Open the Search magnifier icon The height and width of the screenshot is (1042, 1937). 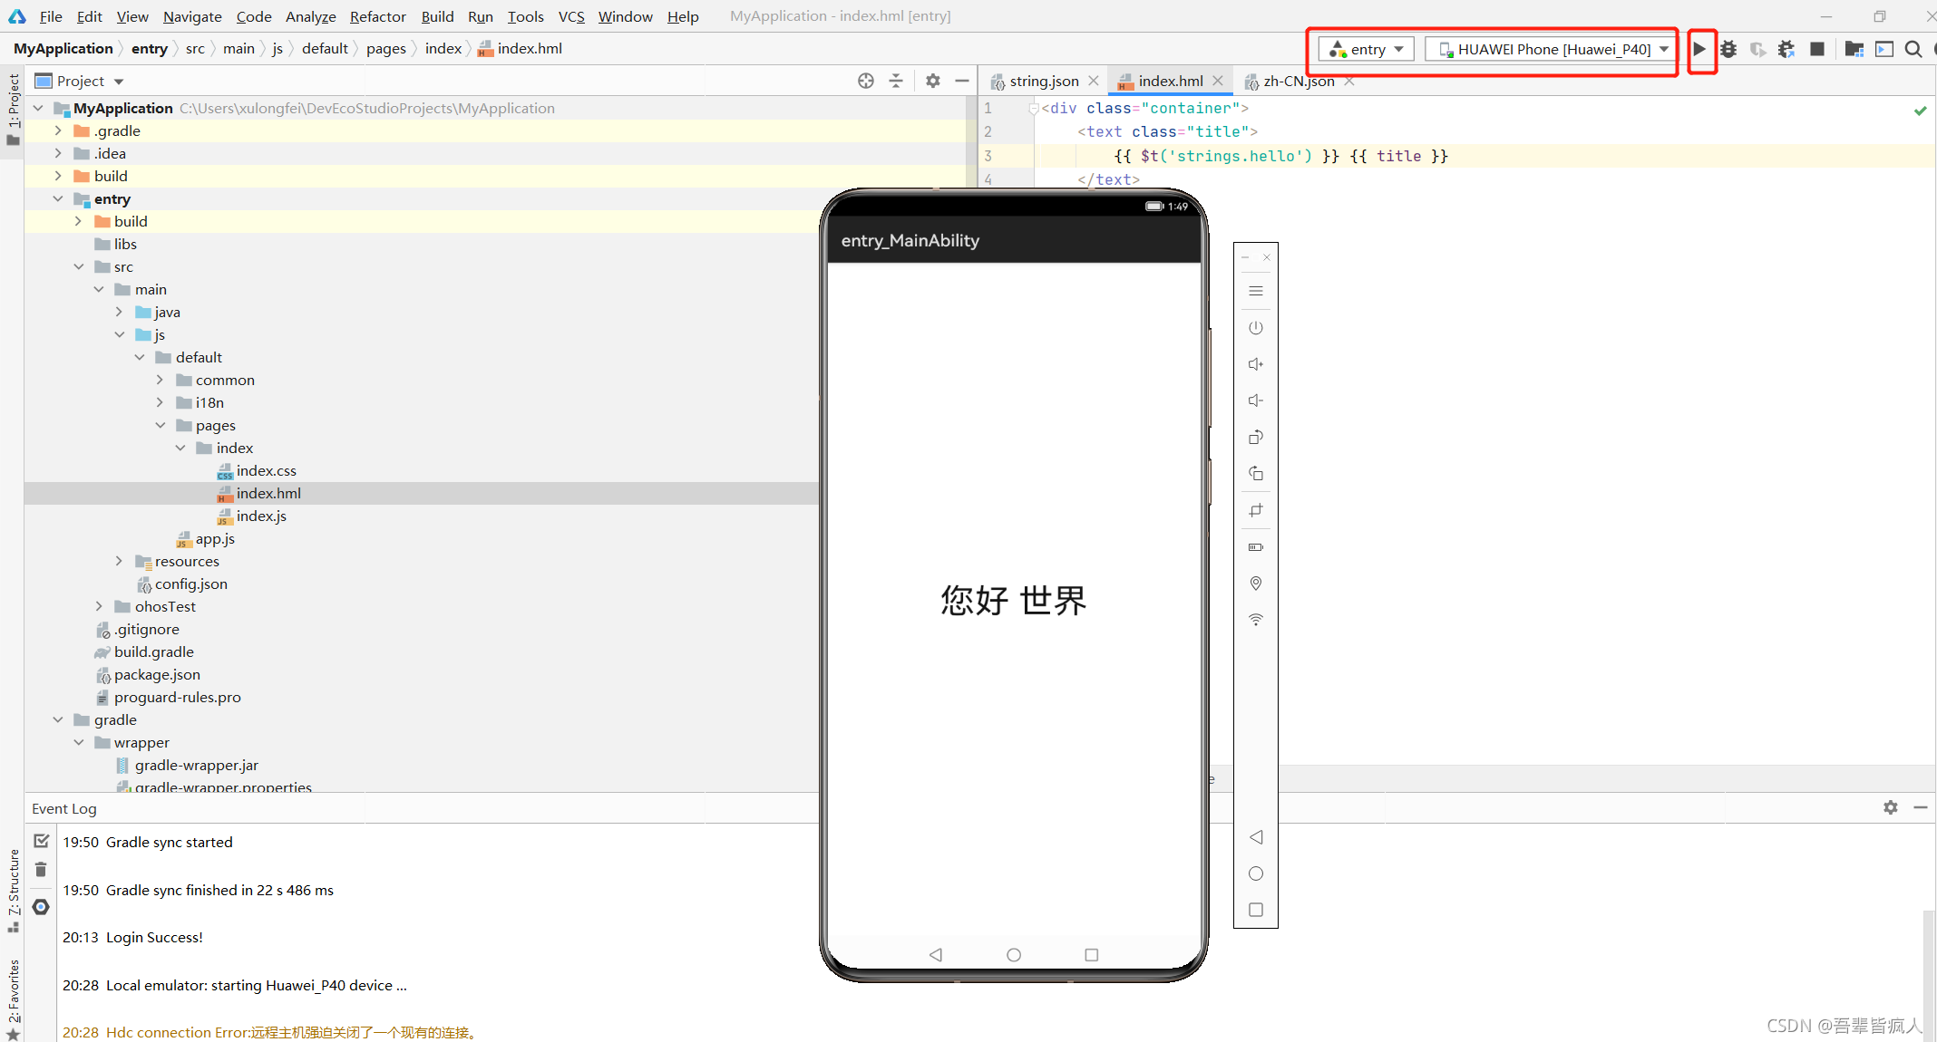coord(1913,49)
